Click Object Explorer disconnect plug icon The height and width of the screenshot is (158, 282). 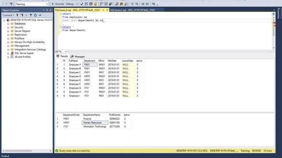(x=22, y=15)
